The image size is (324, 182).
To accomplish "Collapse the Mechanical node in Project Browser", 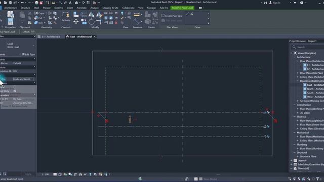I will tap(295, 132).
